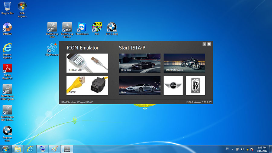Click the EN language indicator in taskbar
The width and height of the screenshot is (272, 153).
227,149
